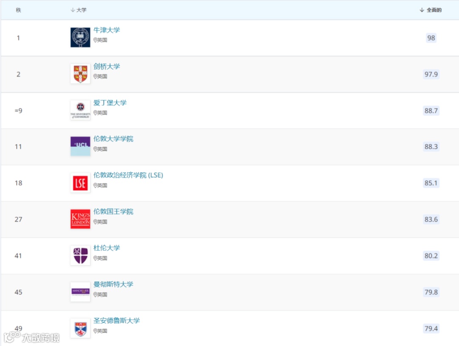The width and height of the screenshot is (459, 346).
Task: Open the University of Manchester logo
Action: click(x=80, y=292)
